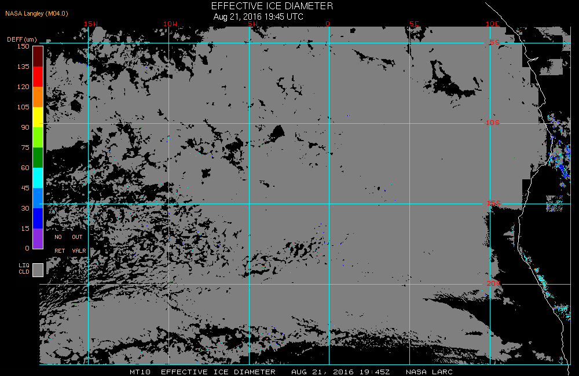Click the 5W longitude label
The image size is (579, 376).
(253, 24)
